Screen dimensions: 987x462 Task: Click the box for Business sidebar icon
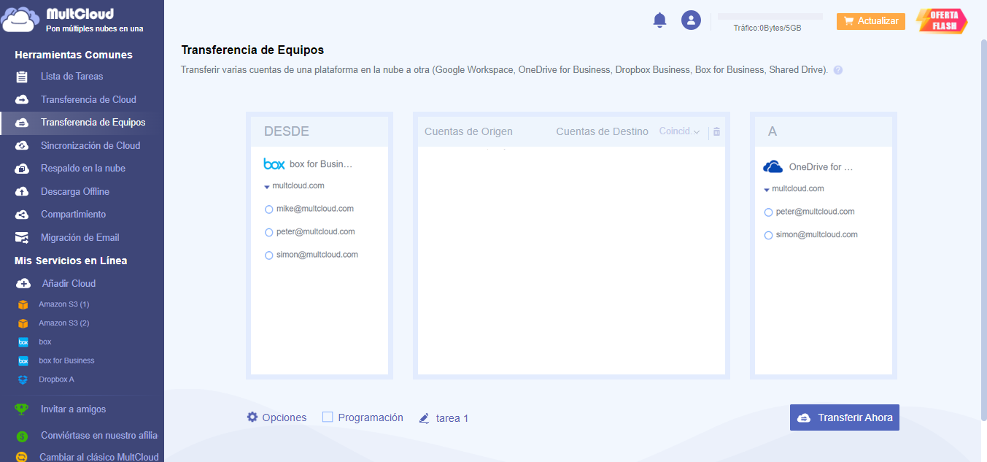pos(23,361)
